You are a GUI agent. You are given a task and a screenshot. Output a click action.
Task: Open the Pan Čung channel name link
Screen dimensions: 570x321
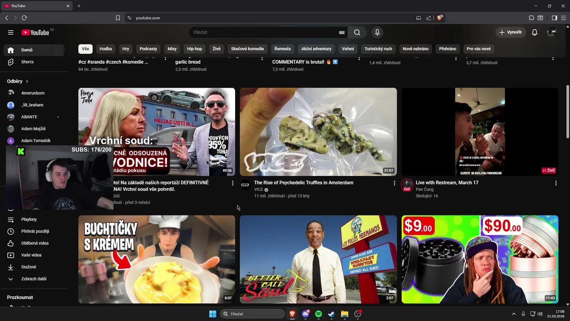coord(425,189)
